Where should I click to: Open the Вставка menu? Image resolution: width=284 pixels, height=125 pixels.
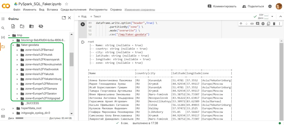(x=52, y=10)
